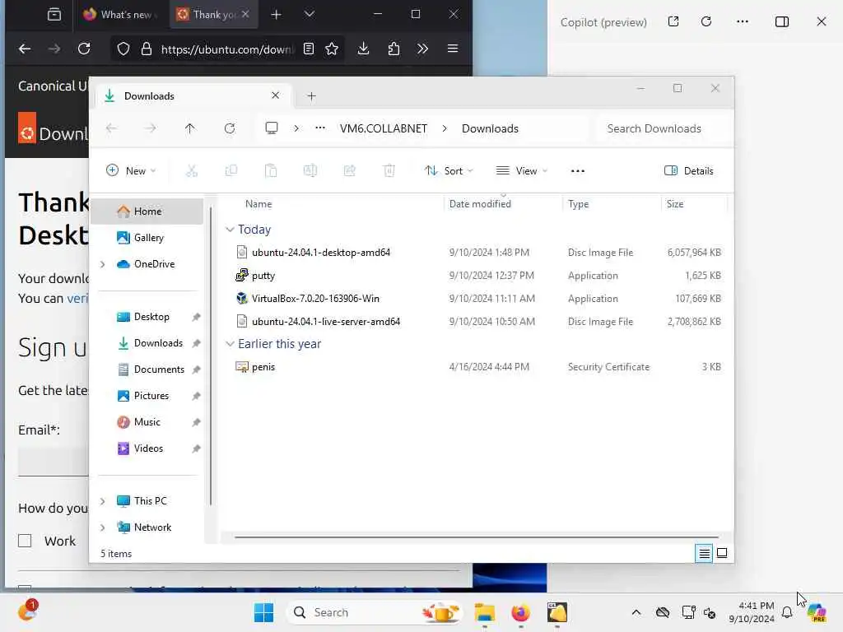Open Copilot more options ellipsis
Image resolution: width=843 pixels, height=632 pixels.
[x=743, y=21]
